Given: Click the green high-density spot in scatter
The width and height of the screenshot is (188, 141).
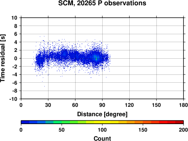Looking at the screenshot, I should click(x=96, y=59).
